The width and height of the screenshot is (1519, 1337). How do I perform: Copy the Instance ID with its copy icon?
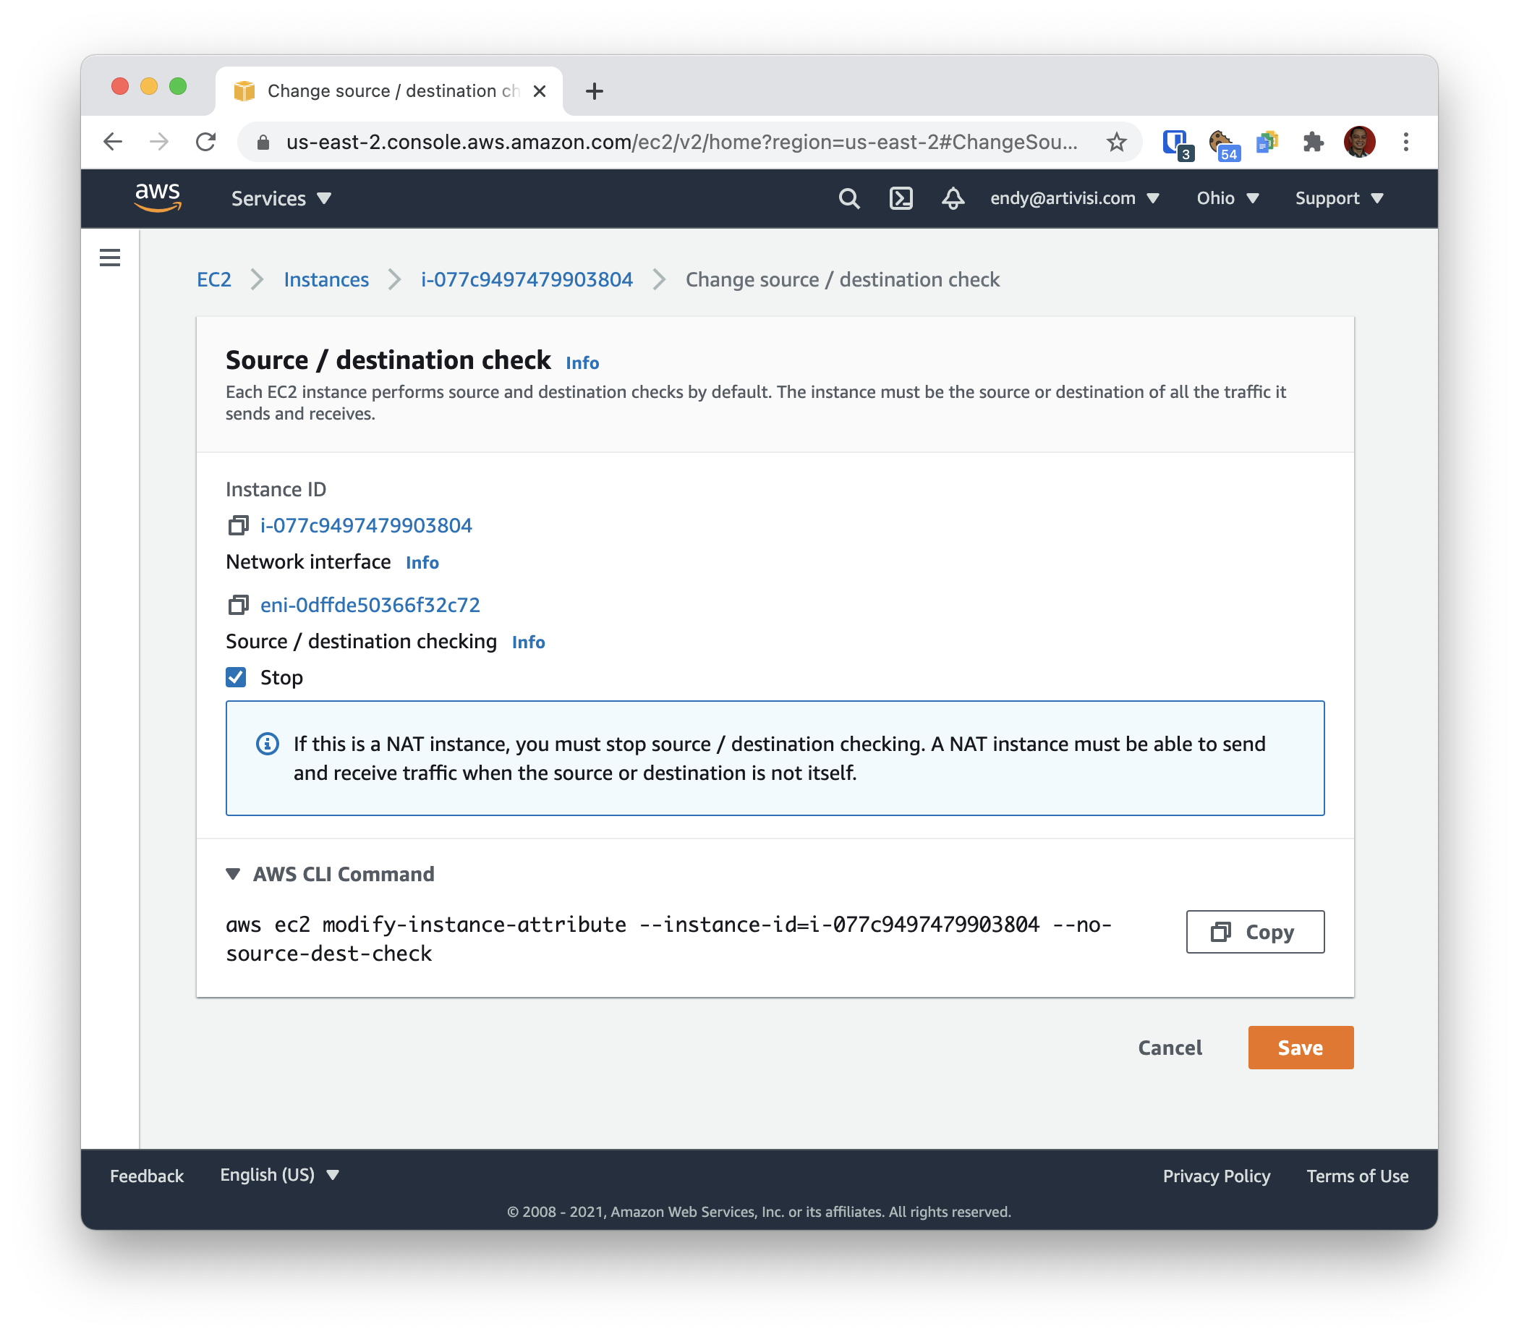point(238,525)
